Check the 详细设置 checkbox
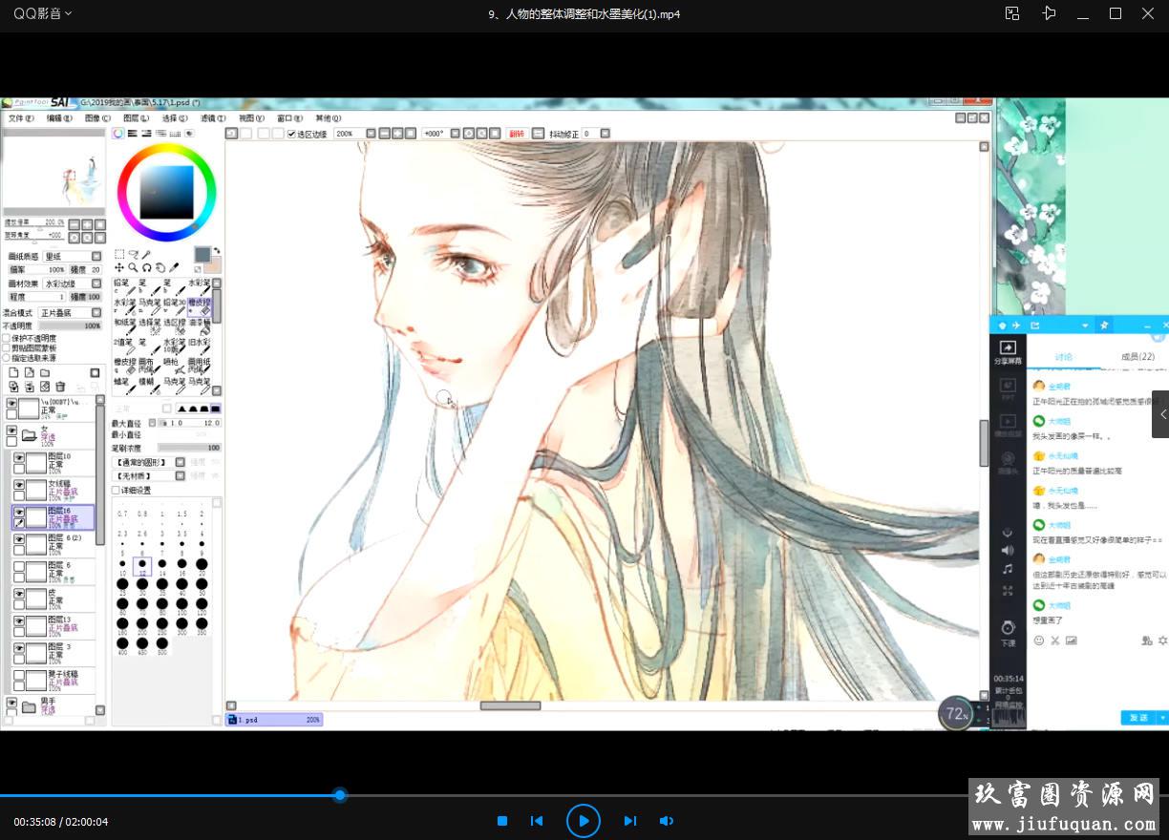 (117, 491)
